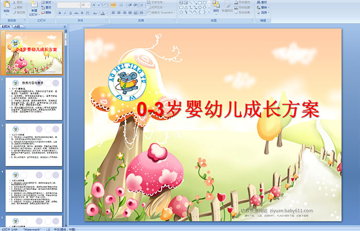Click the Shape Fill (形状填充) button

[x=244, y=2]
